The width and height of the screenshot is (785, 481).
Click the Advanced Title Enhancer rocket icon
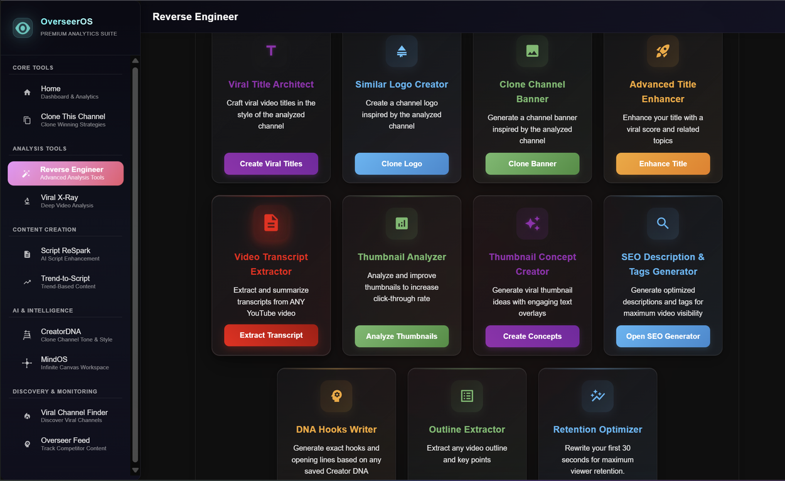point(663,51)
